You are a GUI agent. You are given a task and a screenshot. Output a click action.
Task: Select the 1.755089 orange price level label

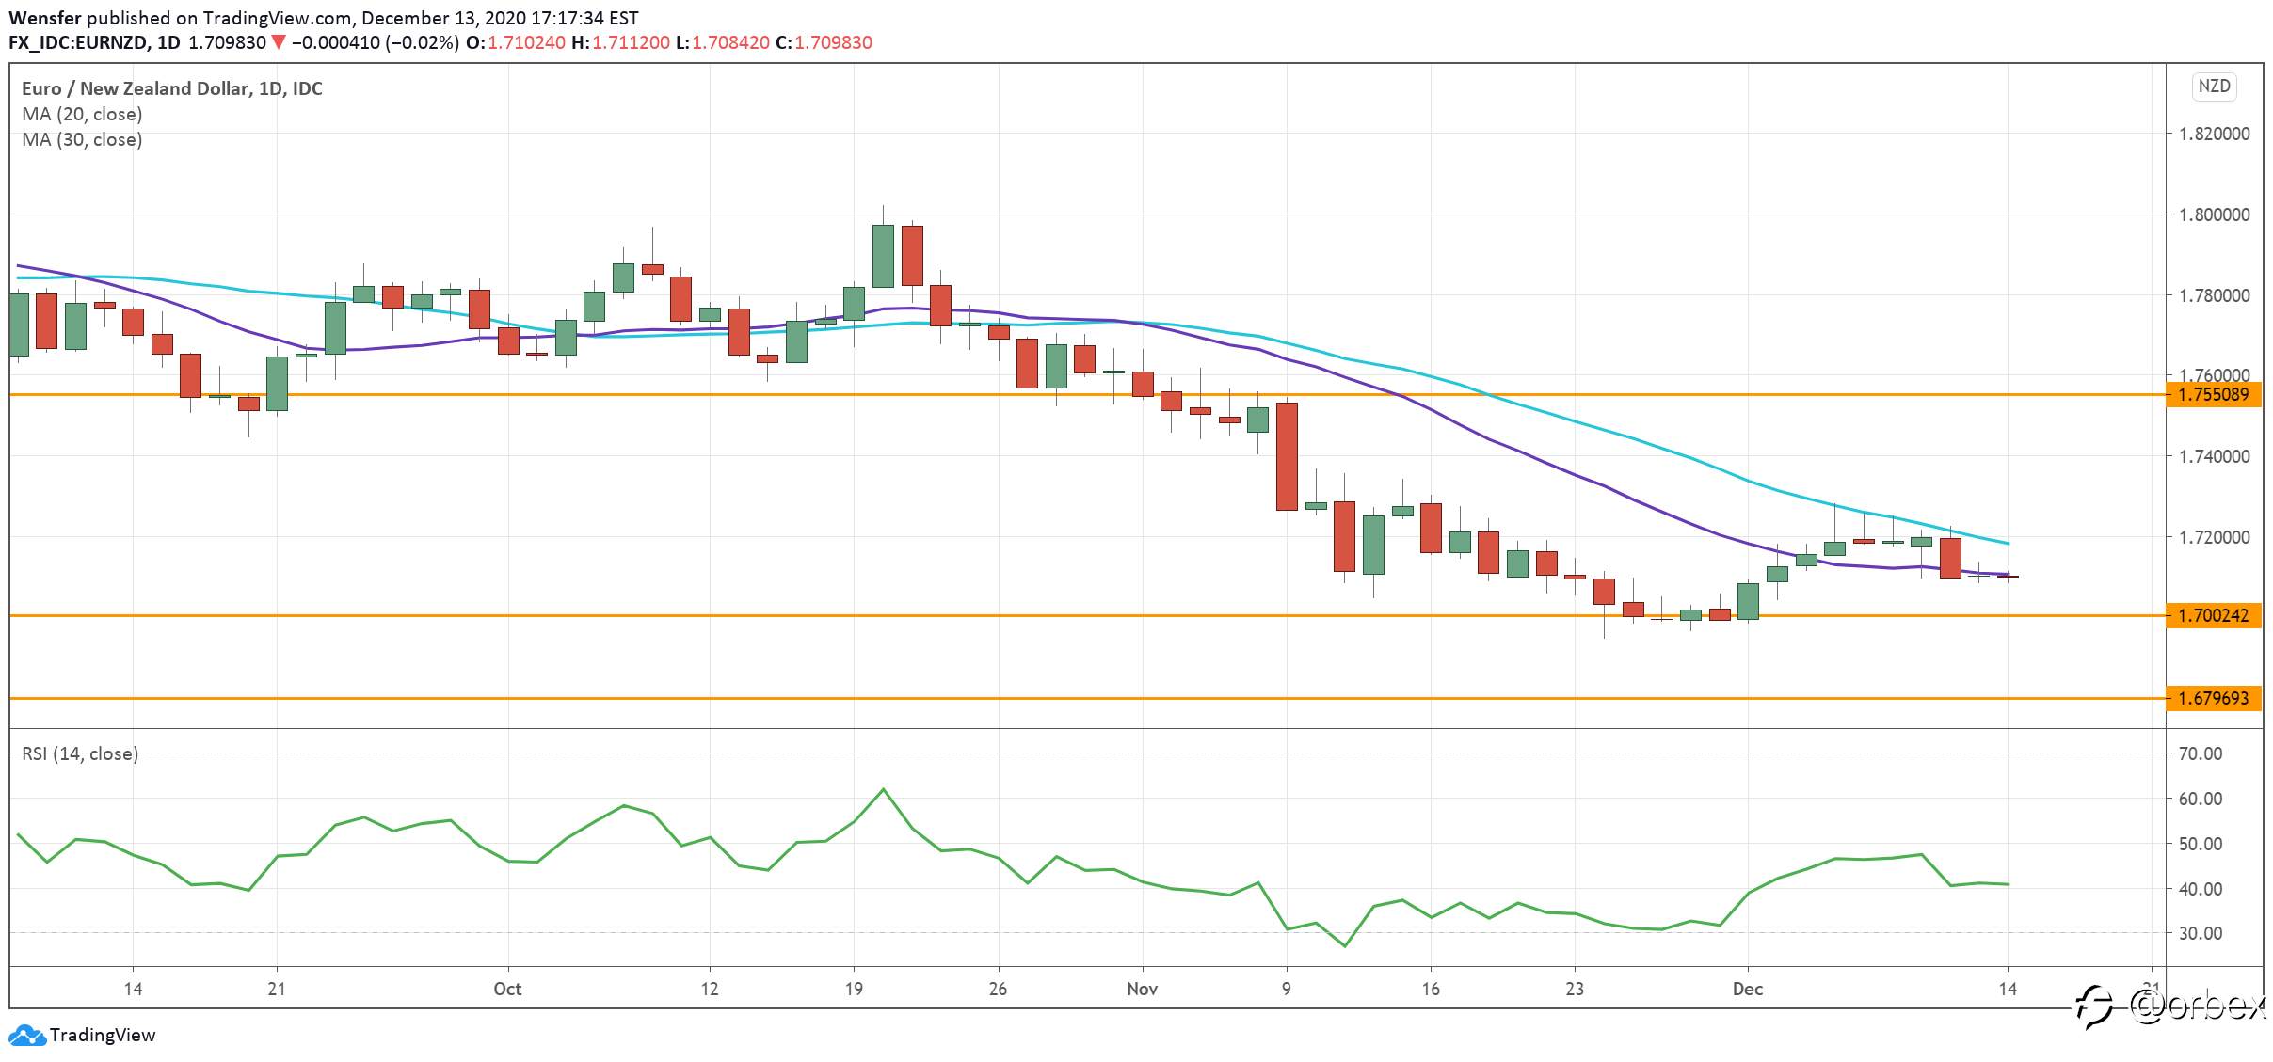coord(2213,394)
